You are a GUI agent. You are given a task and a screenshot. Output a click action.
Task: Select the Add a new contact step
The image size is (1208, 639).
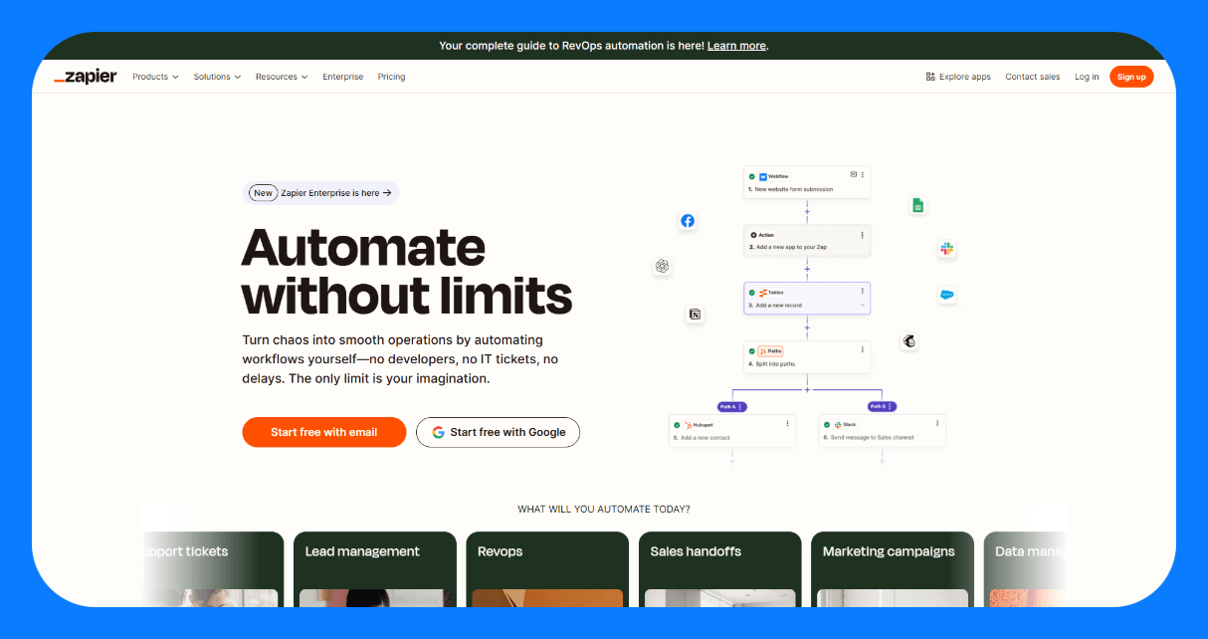pyautogui.click(x=702, y=438)
